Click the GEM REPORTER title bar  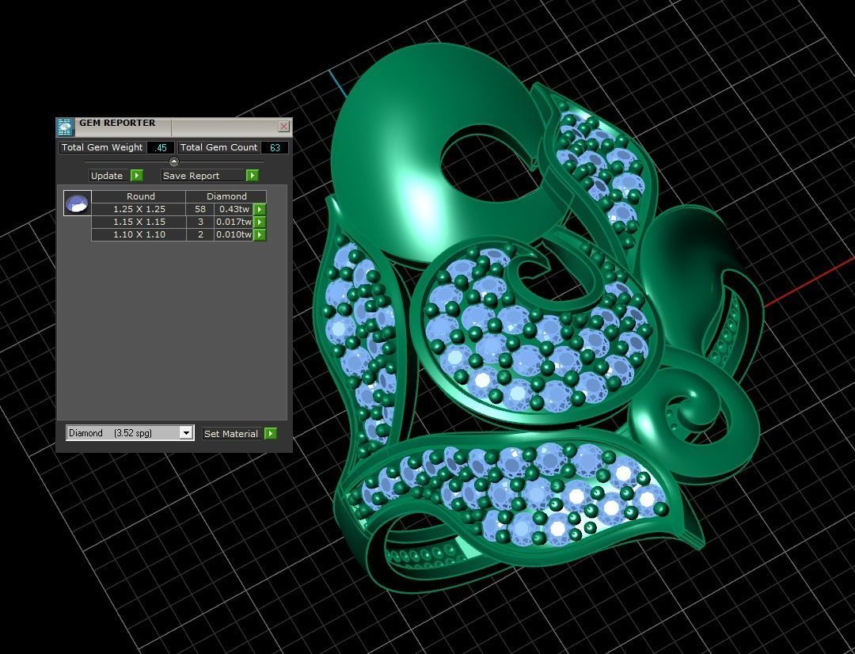coord(174,127)
